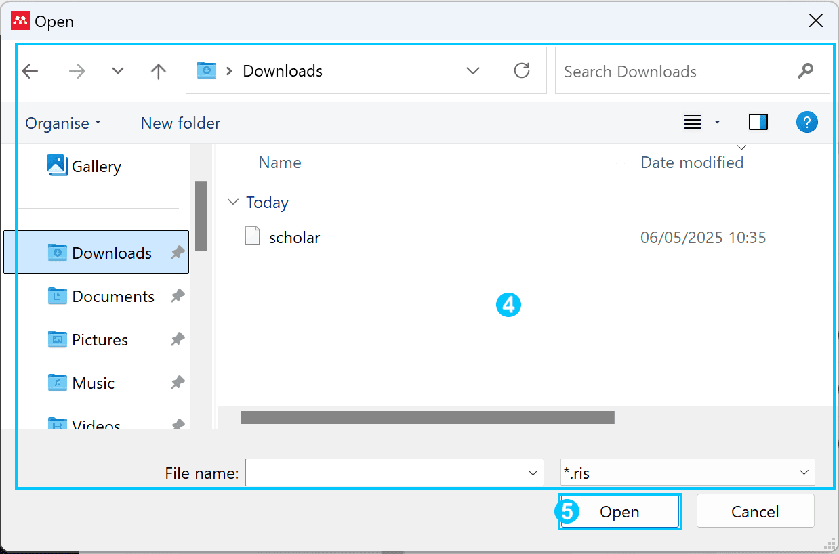Click the Cancel button
The image size is (839, 554).
coord(755,511)
